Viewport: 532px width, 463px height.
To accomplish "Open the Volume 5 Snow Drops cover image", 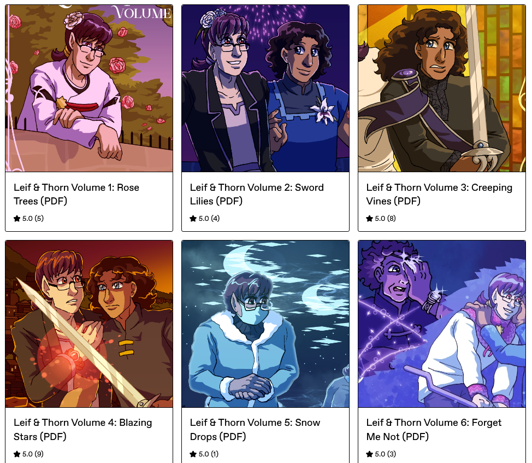I will coord(265,324).
